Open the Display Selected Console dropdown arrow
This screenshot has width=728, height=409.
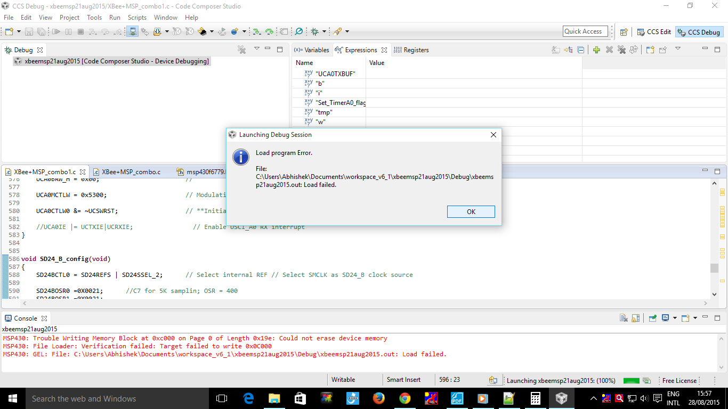[x=674, y=318]
